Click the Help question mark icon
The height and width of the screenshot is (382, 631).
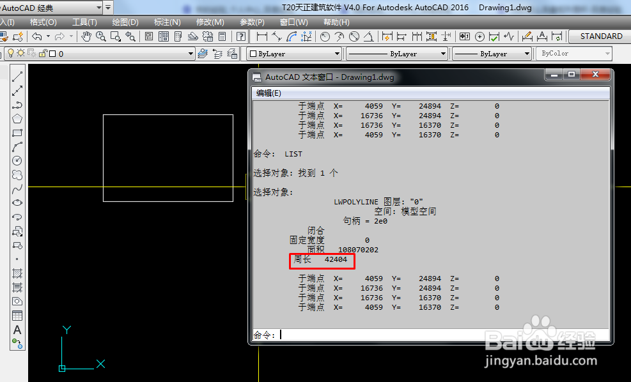(x=241, y=36)
